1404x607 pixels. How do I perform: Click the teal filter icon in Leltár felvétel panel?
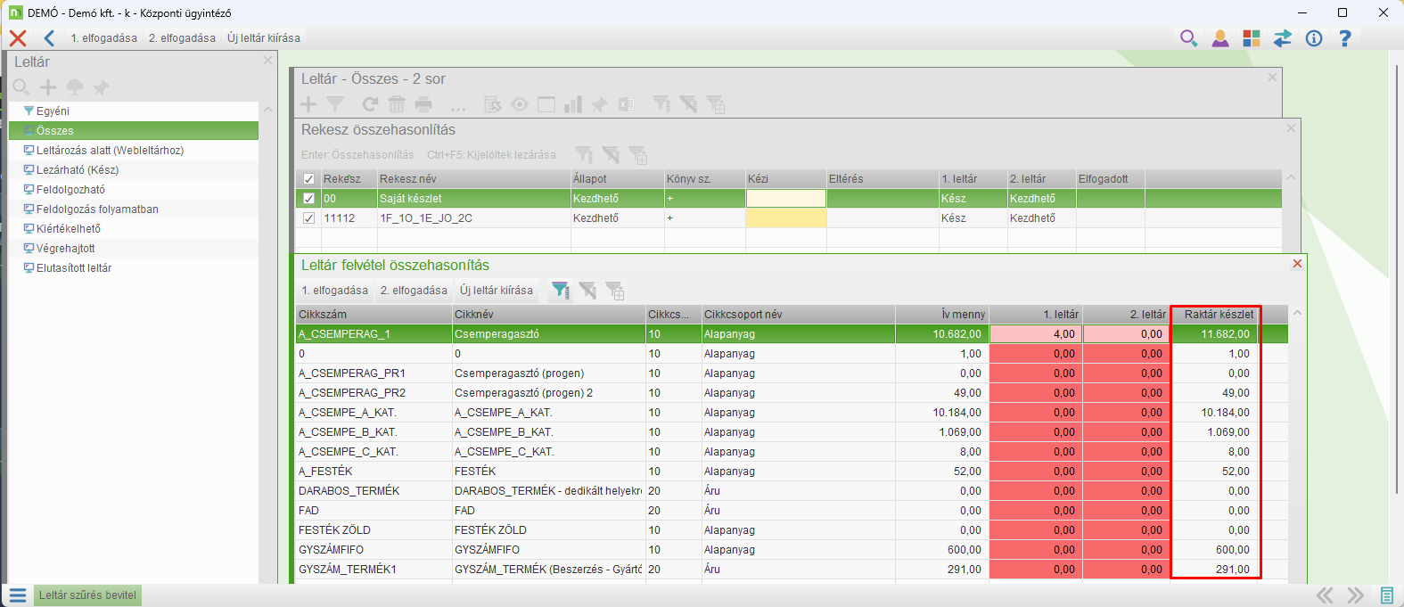(x=560, y=290)
